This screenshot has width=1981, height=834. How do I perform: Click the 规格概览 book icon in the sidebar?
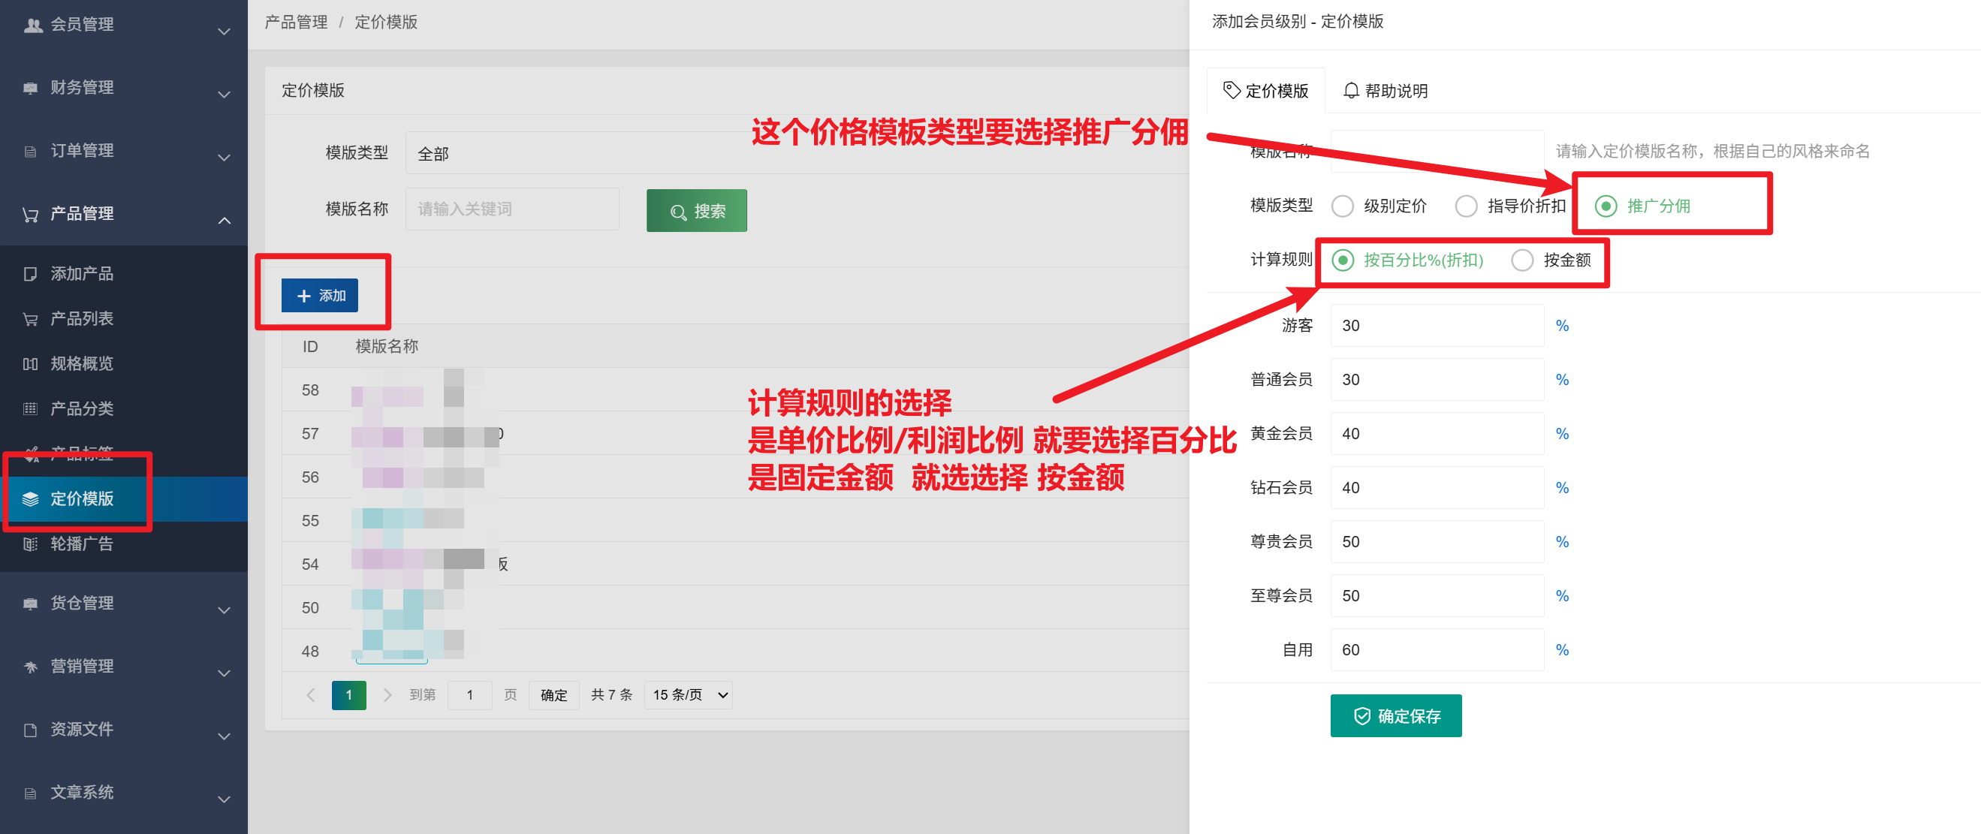31,363
